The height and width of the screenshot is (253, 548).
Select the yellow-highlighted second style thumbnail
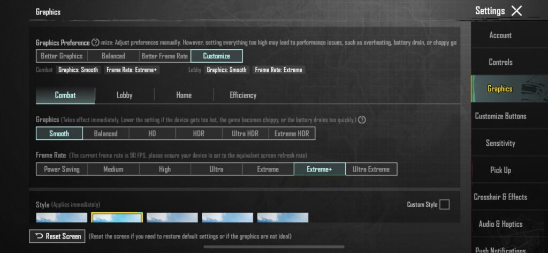pos(117,217)
